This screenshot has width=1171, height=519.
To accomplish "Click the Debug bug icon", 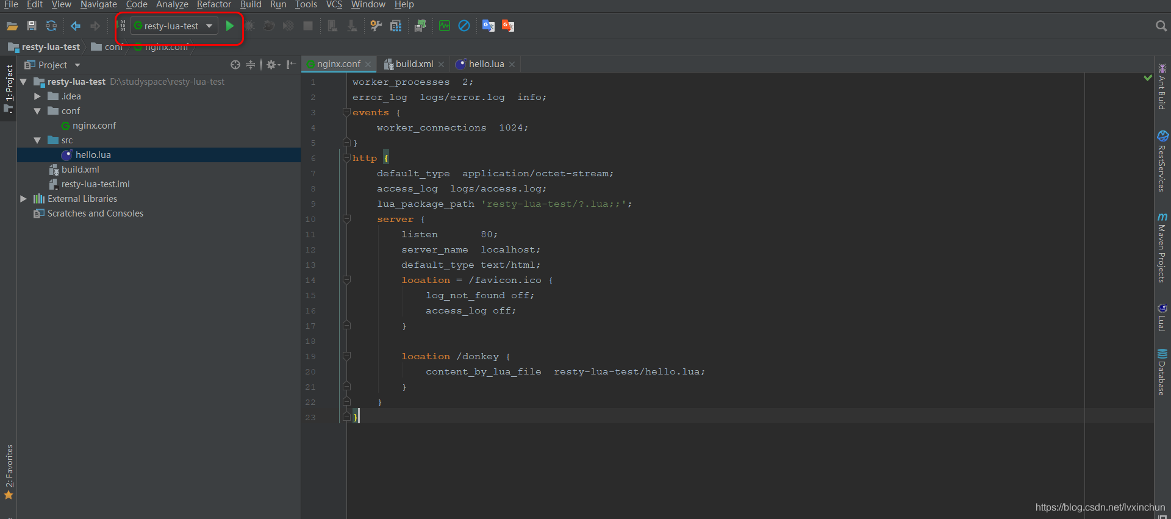I will click(250, 26).
